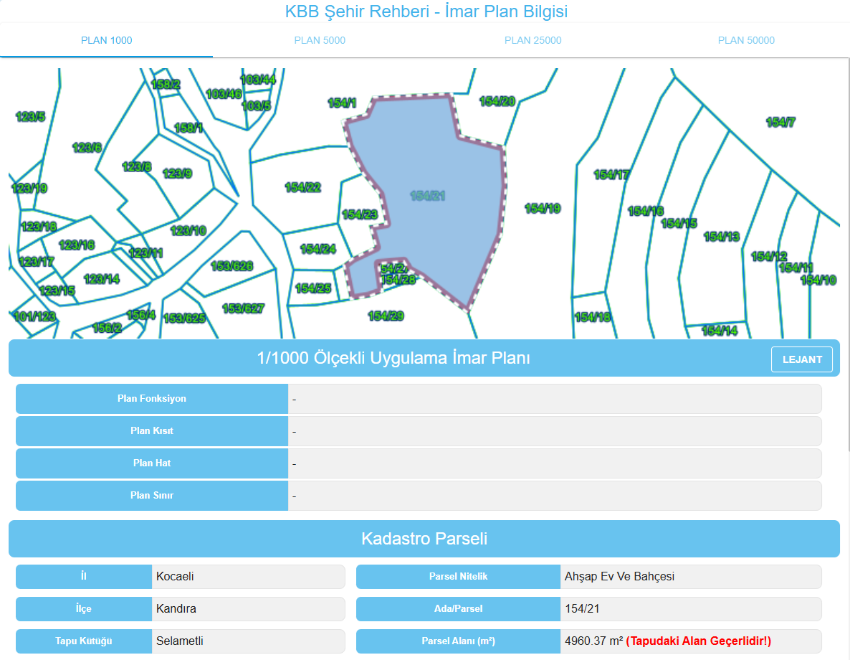
Task: Select parcel 153/626 on the map
Action: point(231,266)
